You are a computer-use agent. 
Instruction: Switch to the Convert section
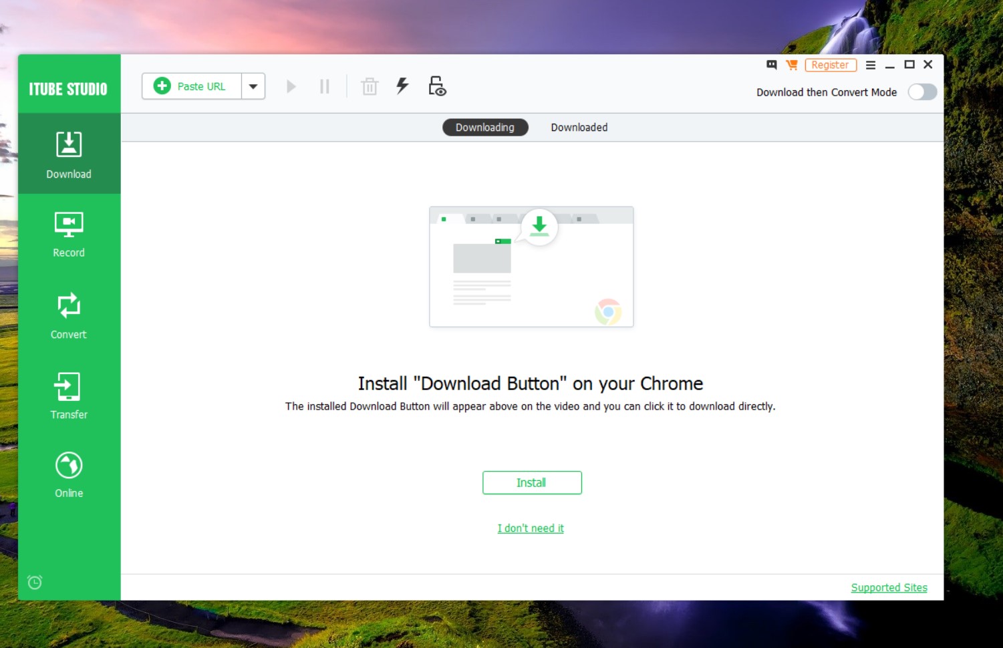69,315
